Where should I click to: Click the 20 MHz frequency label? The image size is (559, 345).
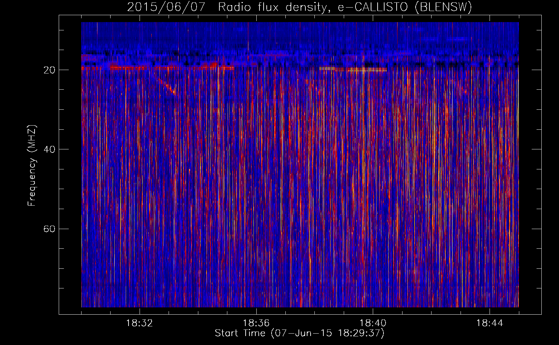(49, 70)
